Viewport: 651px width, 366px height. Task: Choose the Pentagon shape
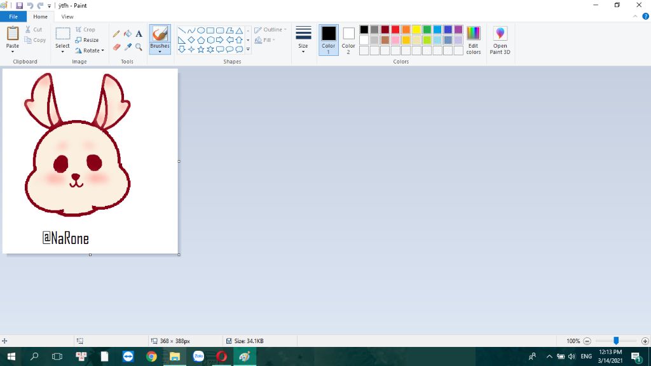pyautogui.click(x=201, y=40)
